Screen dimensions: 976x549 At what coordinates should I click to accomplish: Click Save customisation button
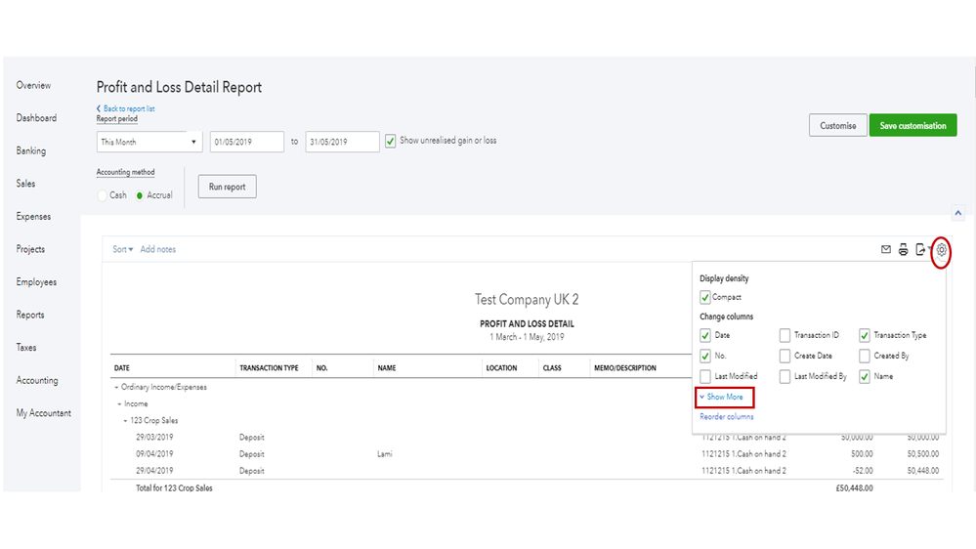[912, 126]
